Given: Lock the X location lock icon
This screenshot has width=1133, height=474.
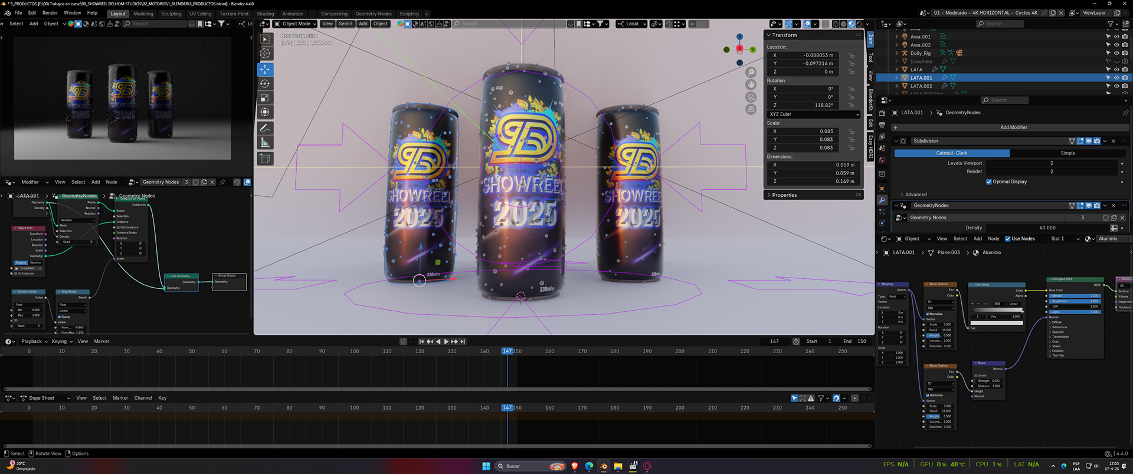Looking at the screenshot, I should tap(852, 55).
